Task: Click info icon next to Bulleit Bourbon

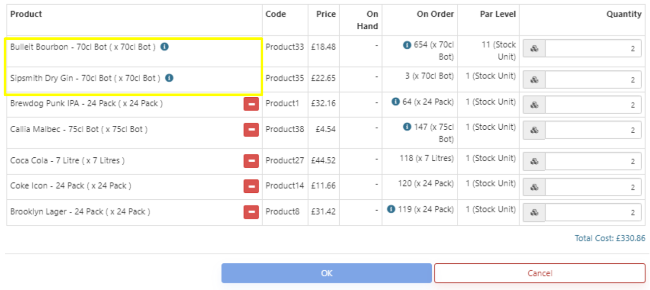Action: click(164, 46)
